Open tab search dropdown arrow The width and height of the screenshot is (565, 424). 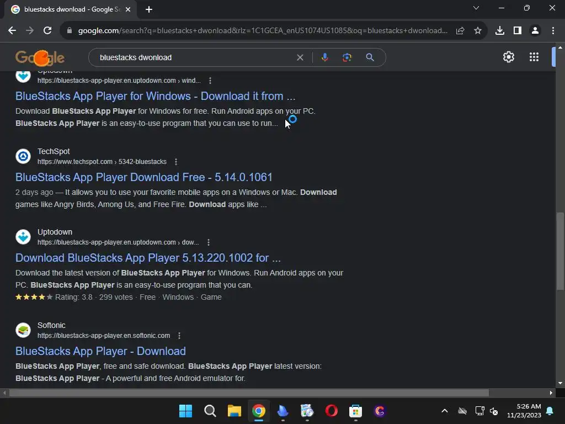[x=476, y=8]
